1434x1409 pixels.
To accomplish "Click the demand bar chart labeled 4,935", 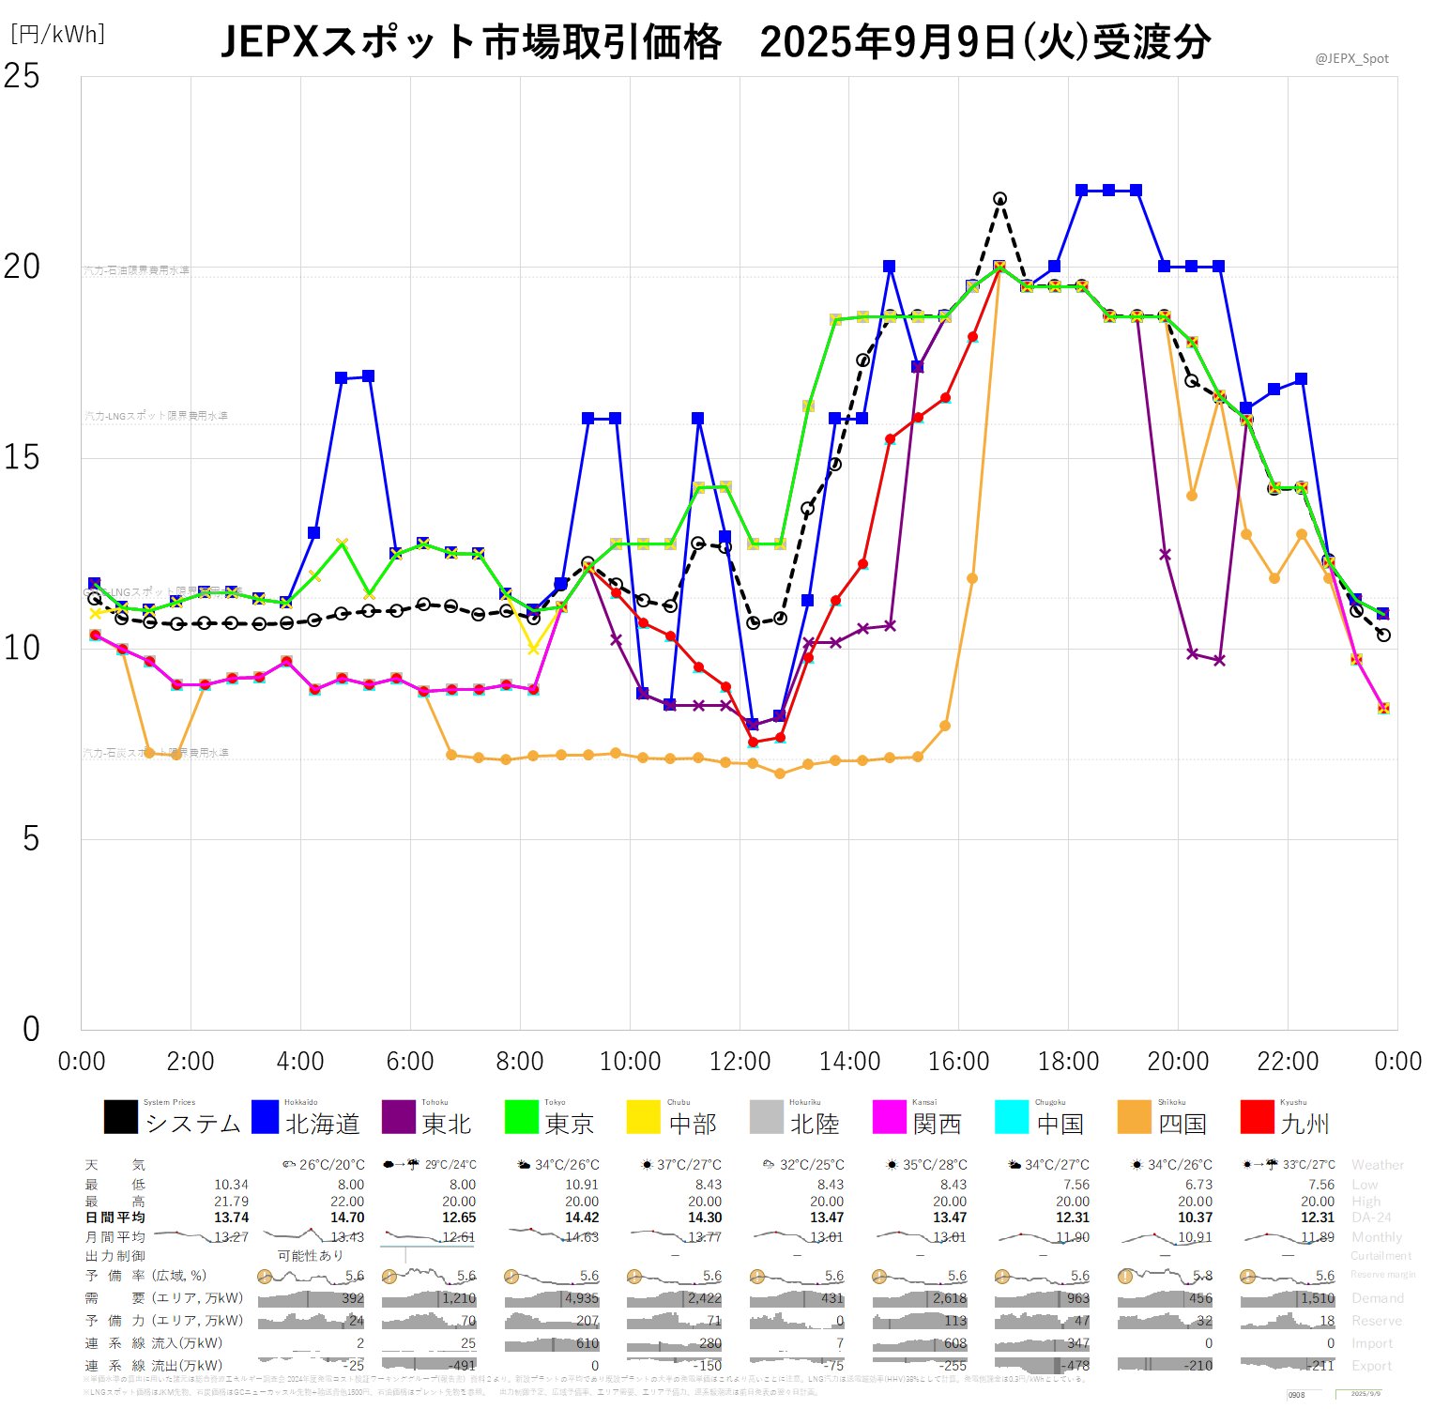I will click(x=551, y=1299).
